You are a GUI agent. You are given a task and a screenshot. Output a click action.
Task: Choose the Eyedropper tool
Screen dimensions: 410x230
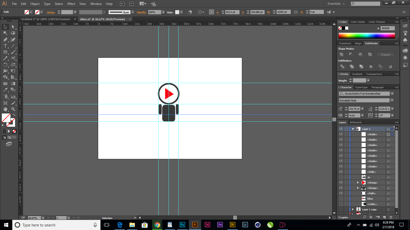point(5,90)
